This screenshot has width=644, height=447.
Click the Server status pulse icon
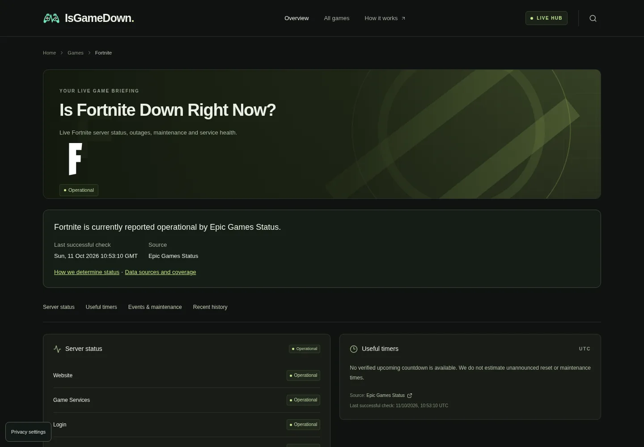(57, 349)
